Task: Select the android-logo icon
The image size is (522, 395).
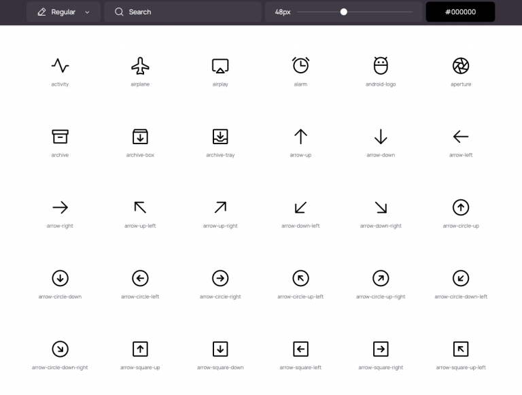Action: 381,65
